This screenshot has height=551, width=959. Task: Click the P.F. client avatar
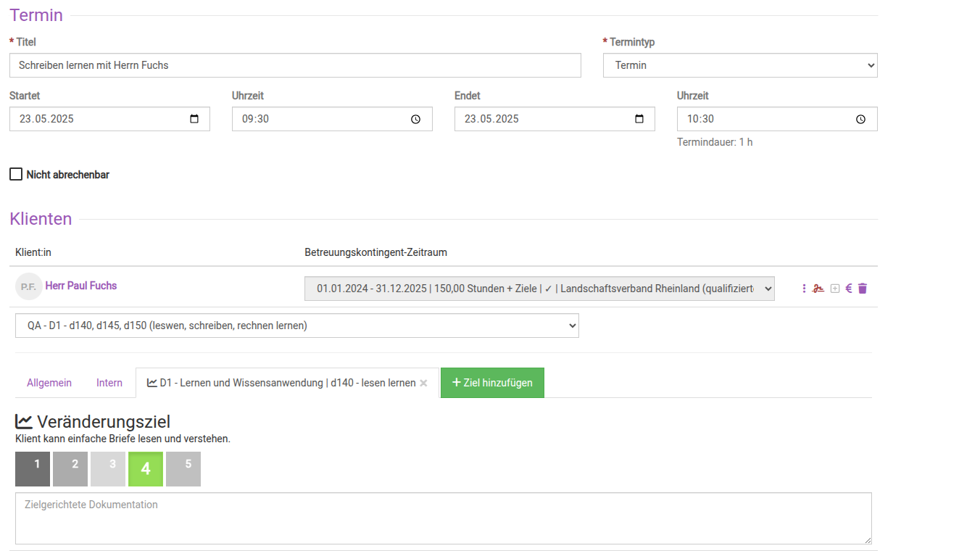pyautogui.click(x=28, y=286)
